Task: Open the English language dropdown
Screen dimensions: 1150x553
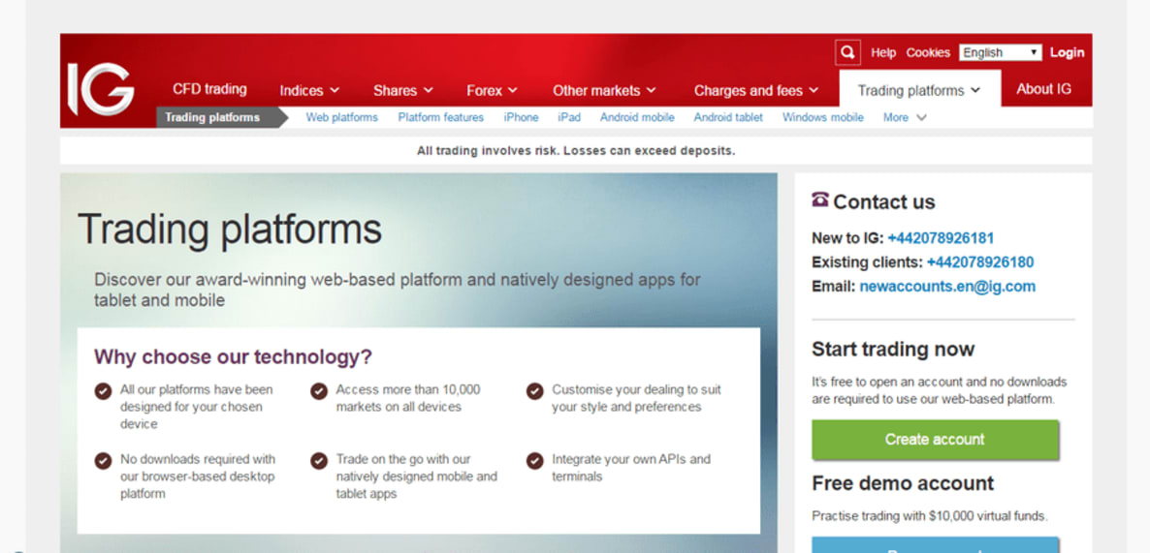Action: point(1001,52)
